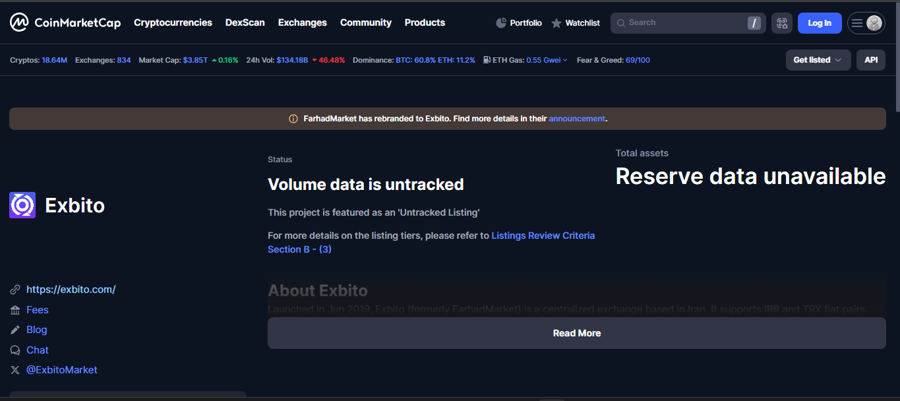Screen dimensions: 900x401
Task: Open the Watchlist star icon
Action: tap(556, 23)
